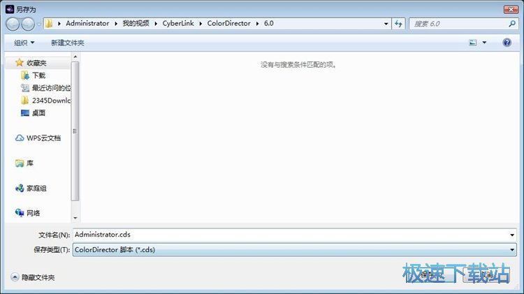524x294 pixels.
Task: Click the ColorDirector icon in the title bar
Action: coord(10,9)
